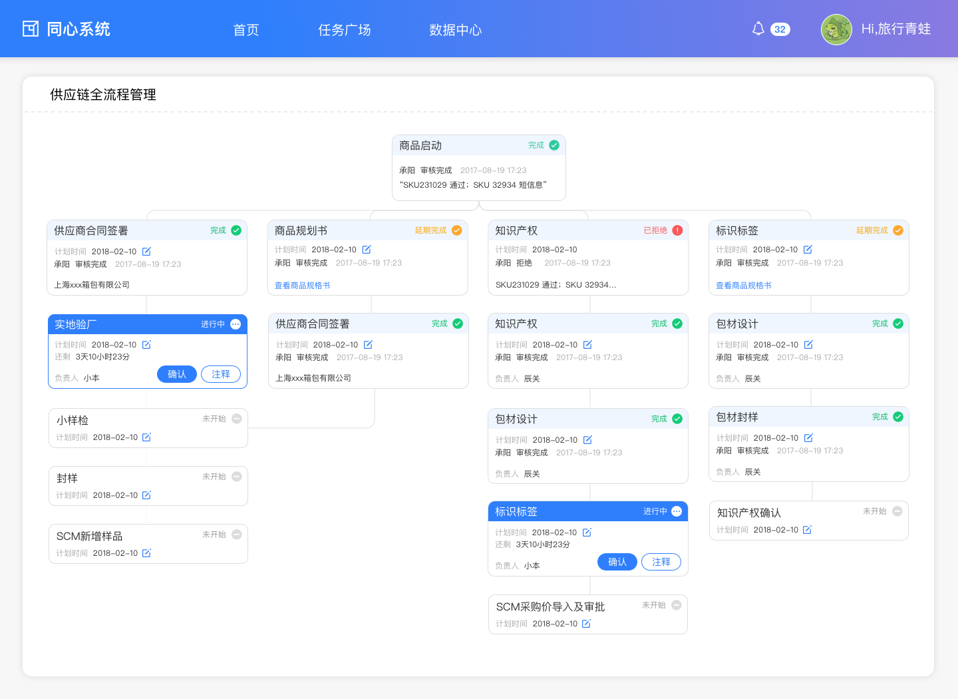Click 确认 button in 实地验厂 card
This screenshot has height=699, width=958.
177,374
